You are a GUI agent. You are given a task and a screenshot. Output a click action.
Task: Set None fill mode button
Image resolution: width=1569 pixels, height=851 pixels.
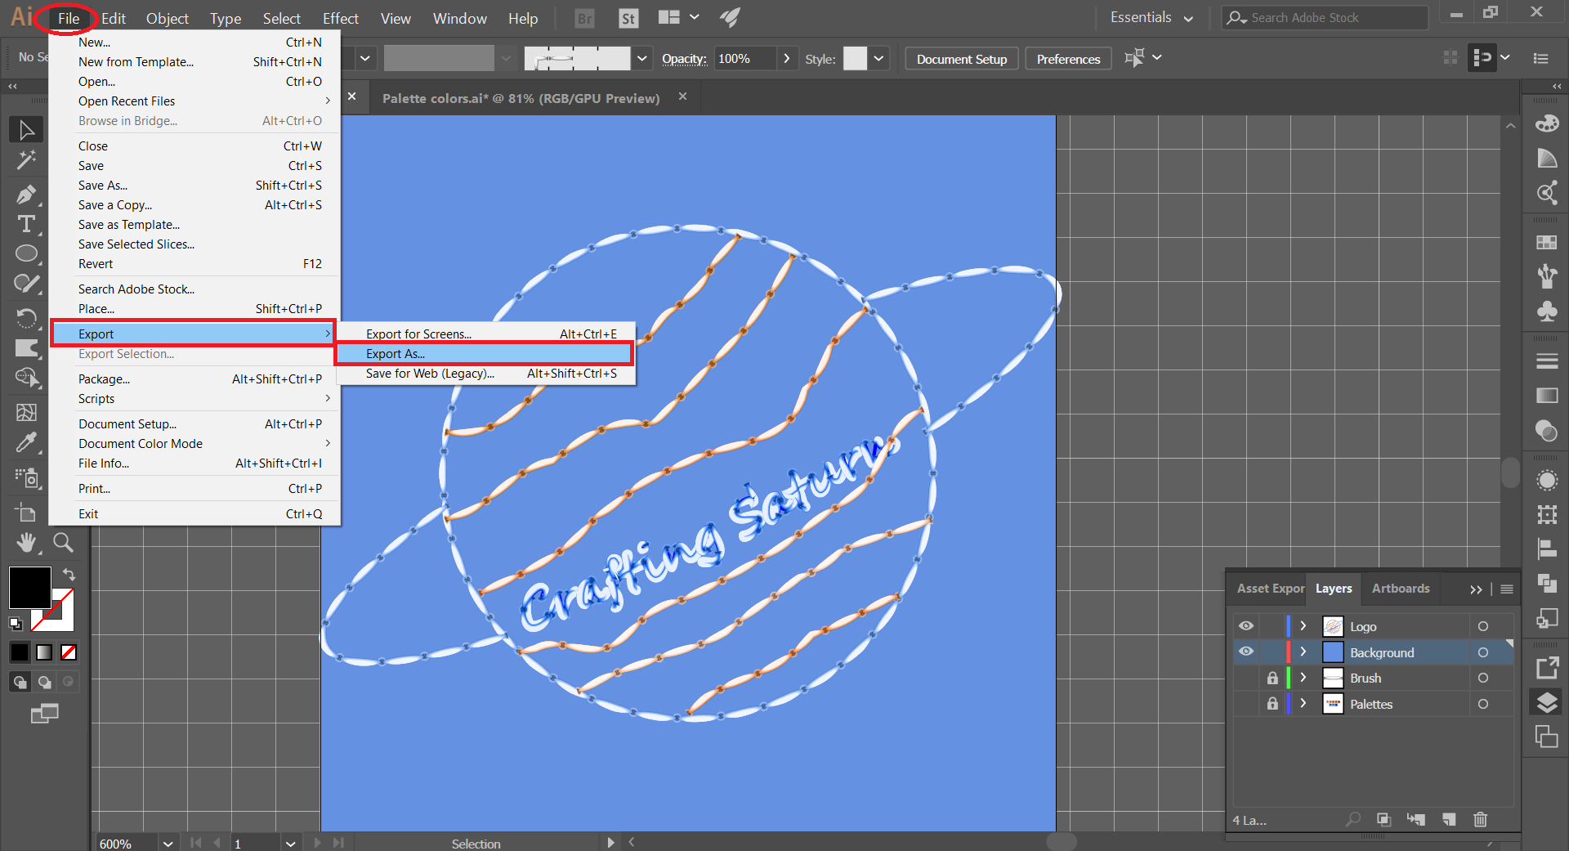(x=69, y=652)
